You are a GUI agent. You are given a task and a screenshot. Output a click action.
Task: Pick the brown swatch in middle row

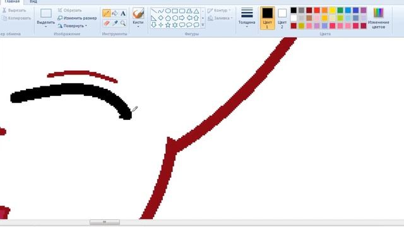tap(309, 18)
